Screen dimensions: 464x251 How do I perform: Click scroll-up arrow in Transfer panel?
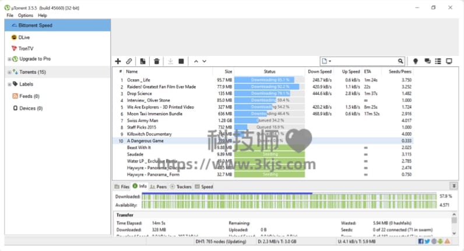click(x=454, y=214)
